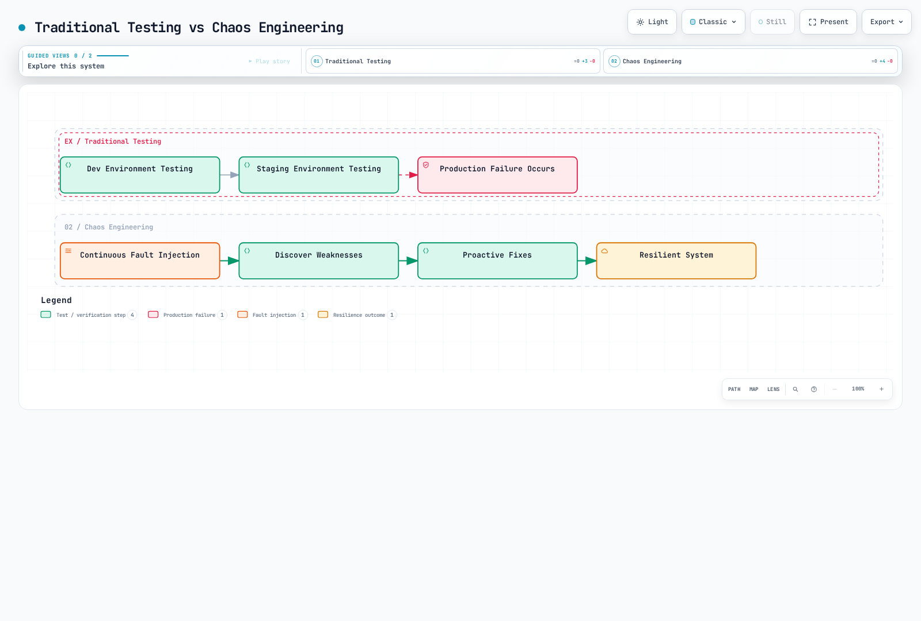This screenshot has width=921, height=621.
Task: Click the Proactive Fixes node
Action: click(x=497, y=260)
